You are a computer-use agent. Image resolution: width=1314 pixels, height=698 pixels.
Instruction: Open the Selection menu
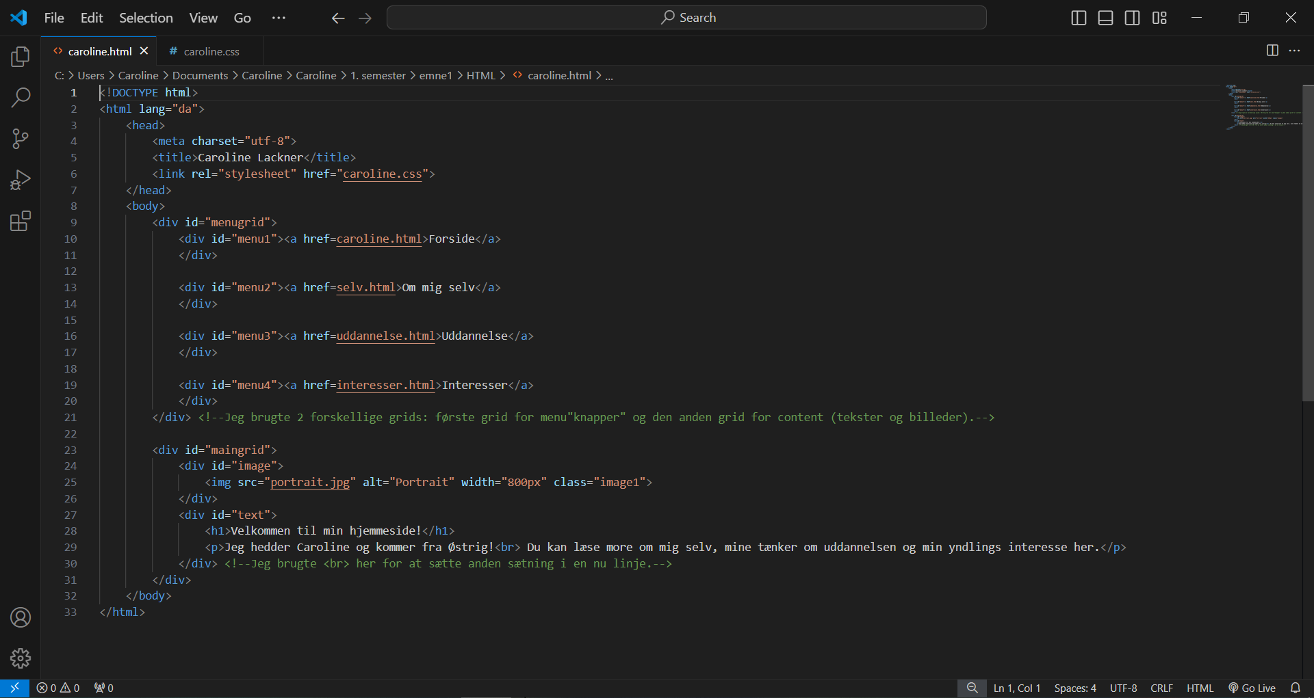[x=146, y=18]
